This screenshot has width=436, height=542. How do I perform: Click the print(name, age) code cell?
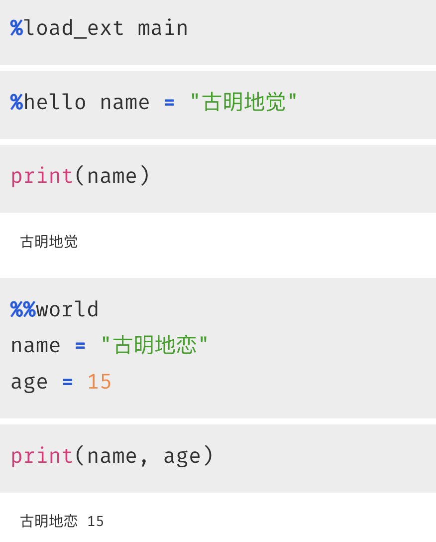point(218,458)
